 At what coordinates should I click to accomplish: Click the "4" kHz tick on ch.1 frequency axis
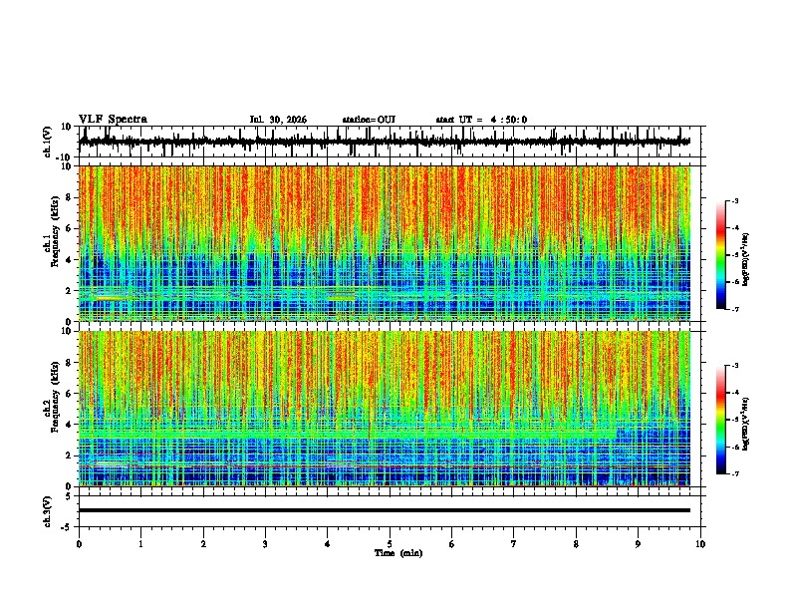[69, 260]
